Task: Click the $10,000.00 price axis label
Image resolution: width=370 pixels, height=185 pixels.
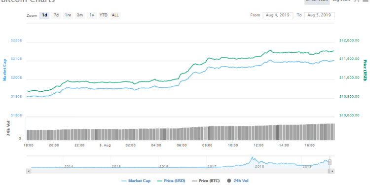Action: pos(349,115)
